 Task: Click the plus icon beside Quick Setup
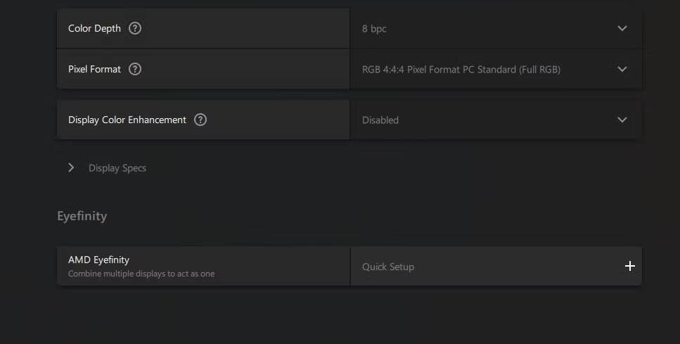629,266
